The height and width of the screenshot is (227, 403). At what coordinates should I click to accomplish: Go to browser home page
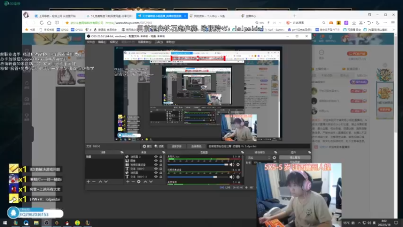[x=49, y=23]
